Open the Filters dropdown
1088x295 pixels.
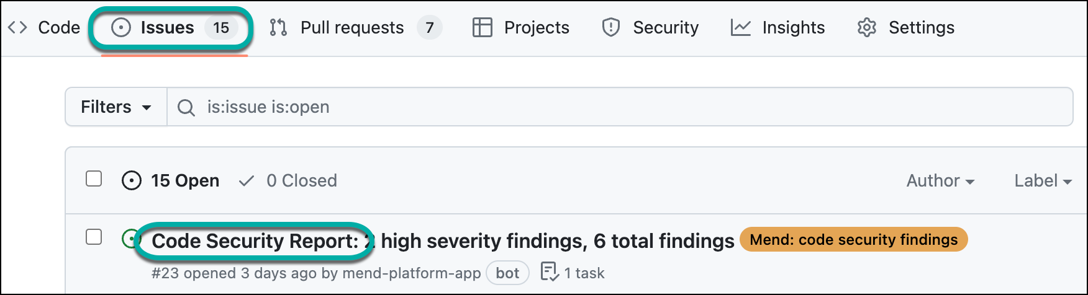click(116, 107)
